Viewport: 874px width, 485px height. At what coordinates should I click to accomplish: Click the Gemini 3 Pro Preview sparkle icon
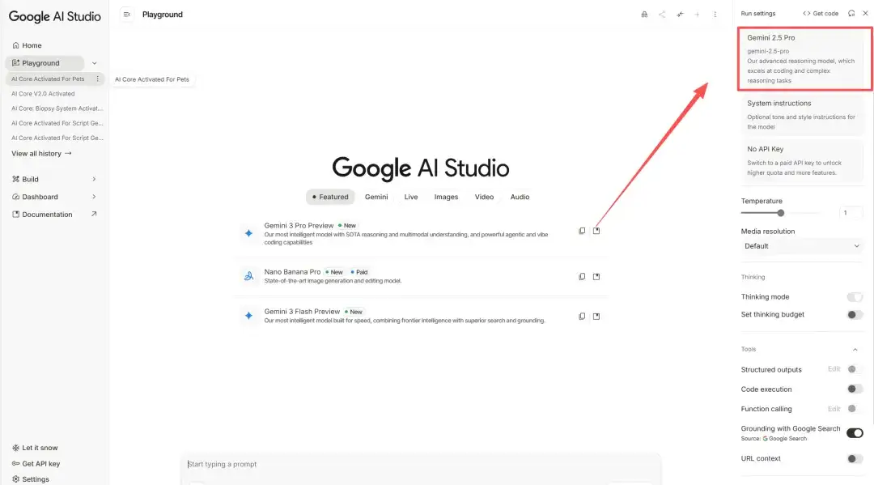coord(248,233)
